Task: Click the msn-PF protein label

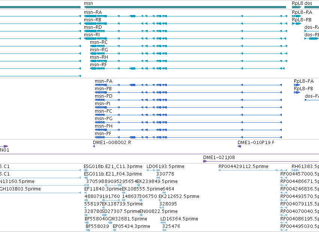Action: tap(103, 134)
